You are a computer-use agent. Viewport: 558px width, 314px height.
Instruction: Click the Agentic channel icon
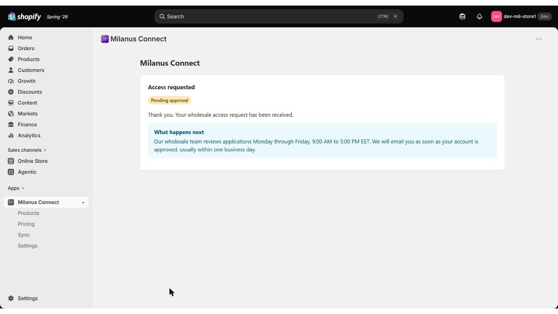(x=11, y=172)
